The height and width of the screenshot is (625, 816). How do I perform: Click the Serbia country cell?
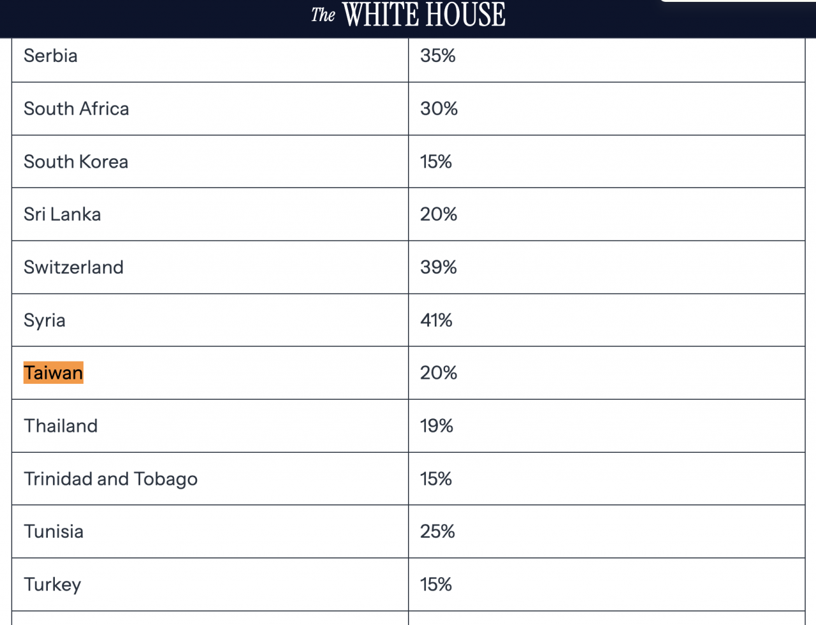pyautogui.click(x=210, y=59)
